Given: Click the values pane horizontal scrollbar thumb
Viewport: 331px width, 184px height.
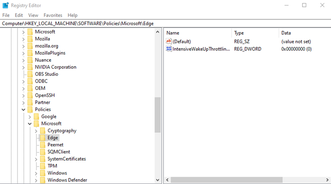Looking at the screenshot, I should coord(227,180).
